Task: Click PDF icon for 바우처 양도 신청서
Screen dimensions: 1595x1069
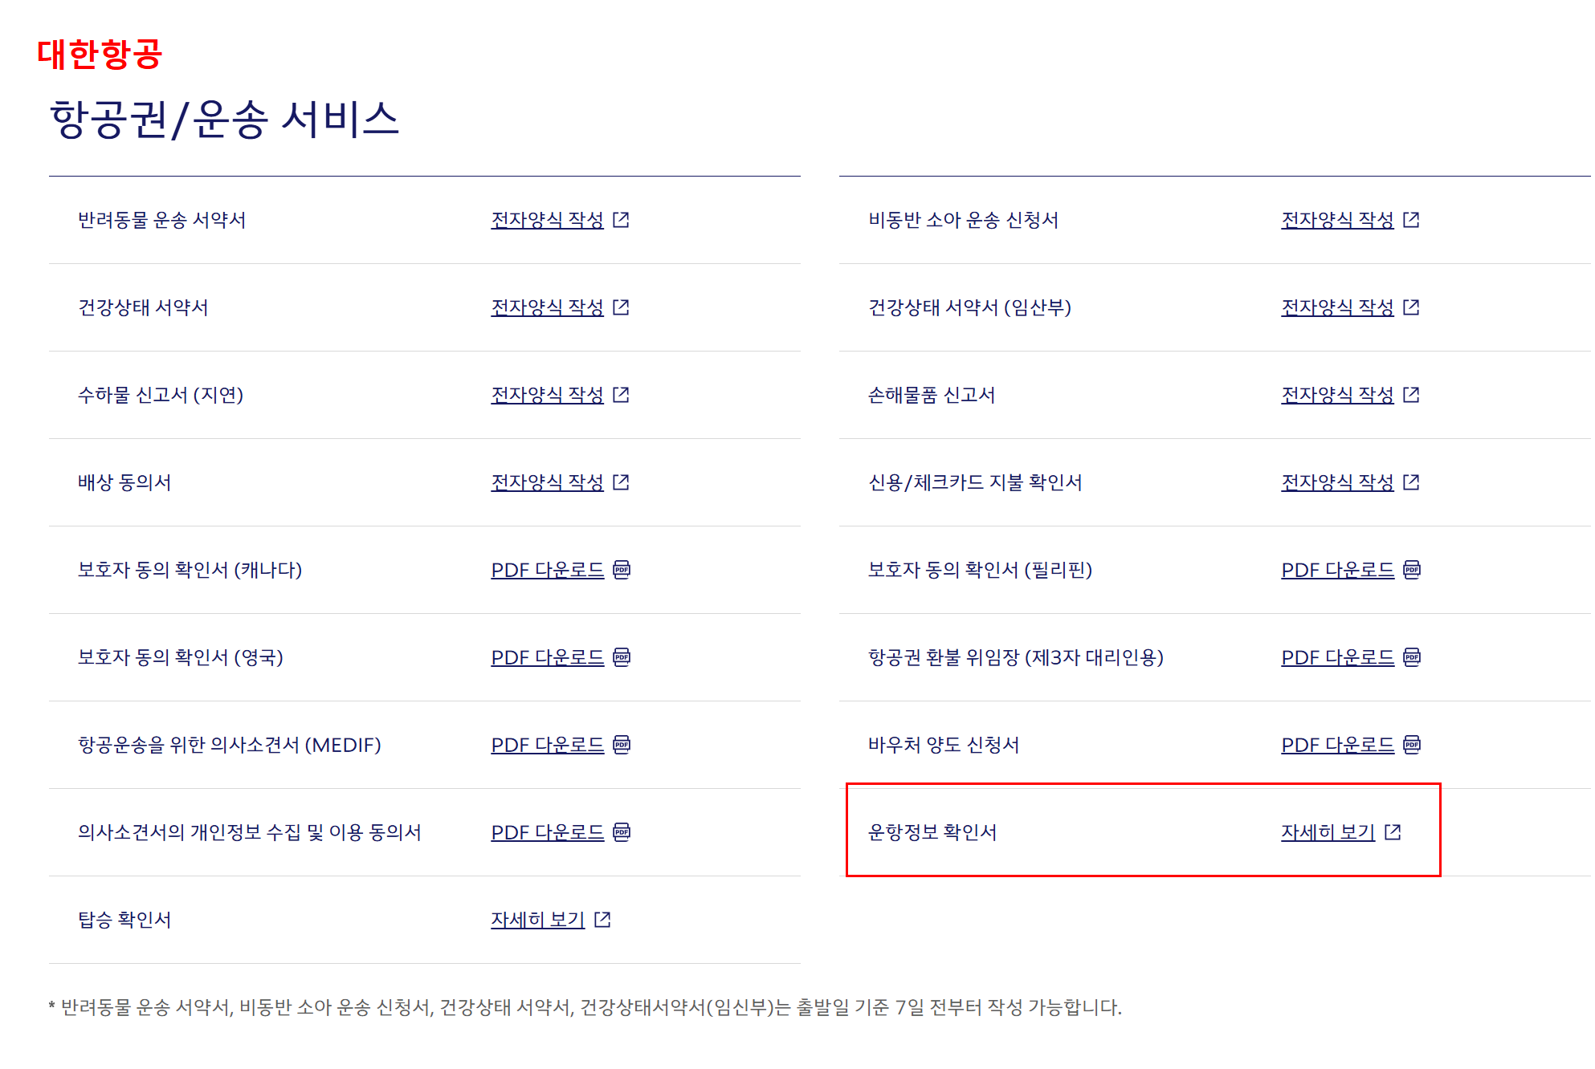Action: (x=1412, y=745)
